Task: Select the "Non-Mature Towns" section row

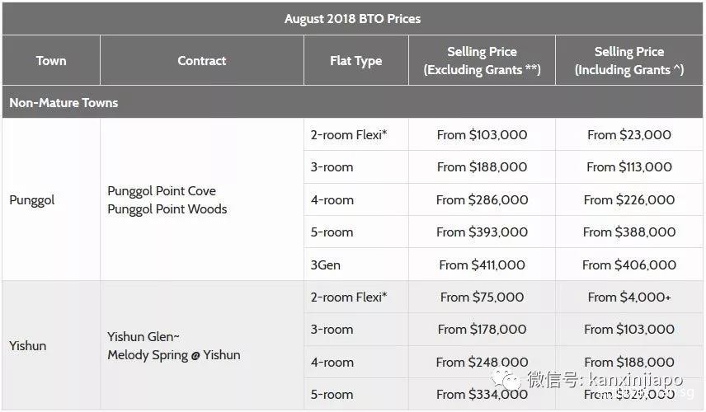Action: click(x=64, y=102)
